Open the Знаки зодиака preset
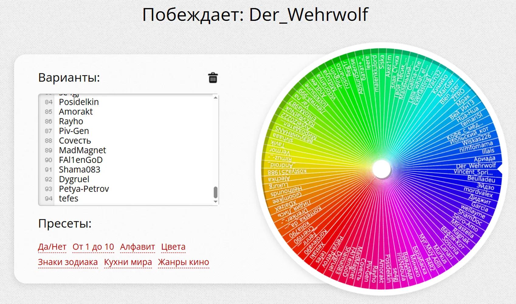The width and height of the screenshot is (516, 304). 68,262
